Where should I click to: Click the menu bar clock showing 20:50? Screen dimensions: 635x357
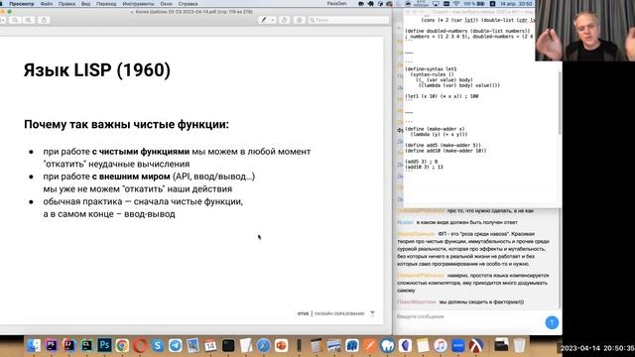coord(516,4)
